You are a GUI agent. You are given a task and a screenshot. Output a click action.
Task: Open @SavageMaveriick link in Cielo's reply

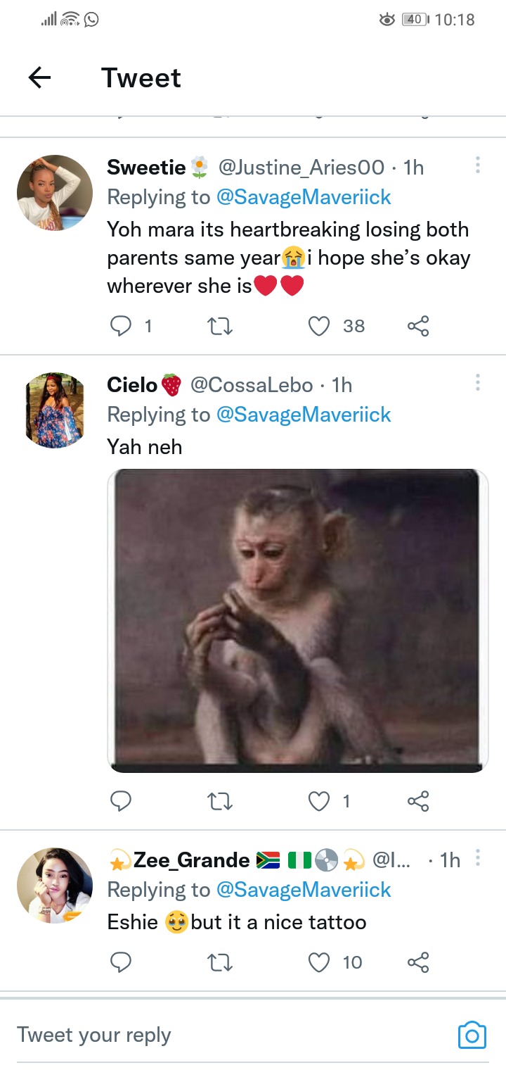click(304, 415)
